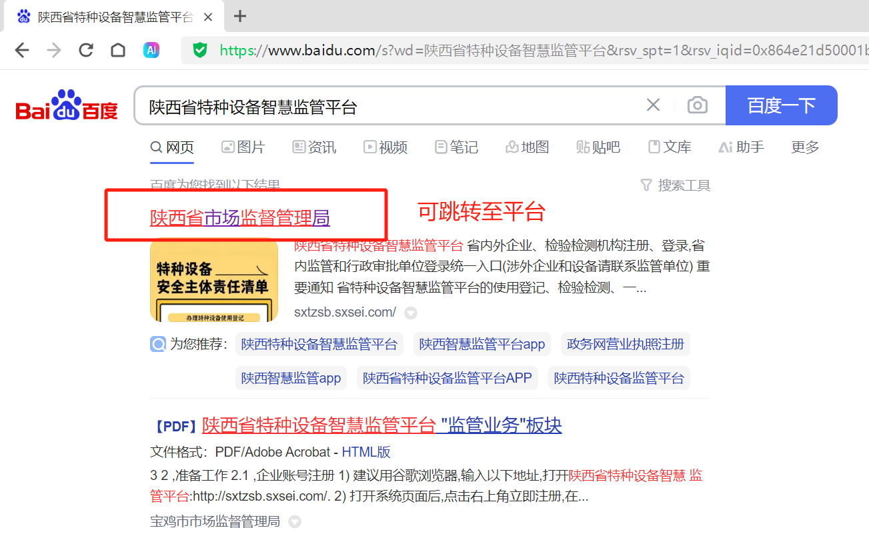The width and height of the screenshot is (869, 538).
Task: Select suggestion 陕西智慧监管app
Action: (291, 378)
